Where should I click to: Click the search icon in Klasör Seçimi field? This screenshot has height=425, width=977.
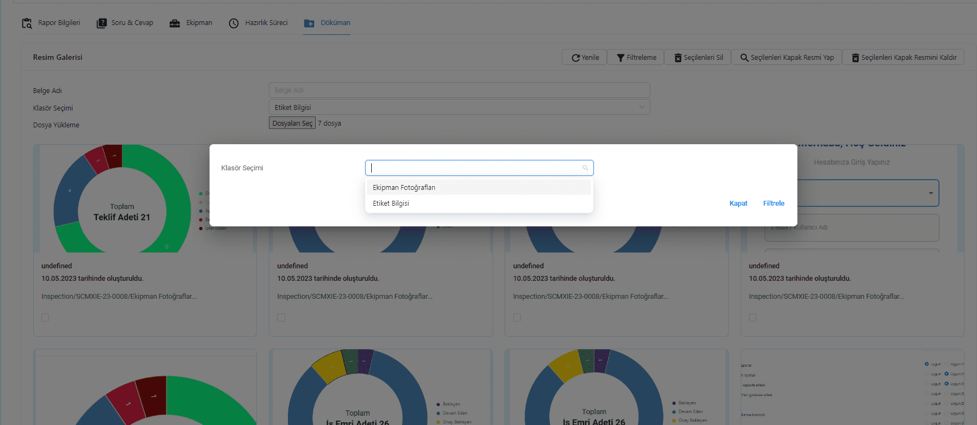585,168
